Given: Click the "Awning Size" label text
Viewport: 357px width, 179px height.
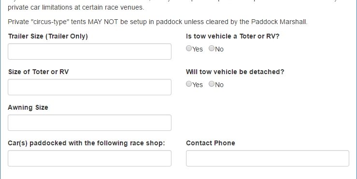Looking at the screenshot, I should (28, 107).
